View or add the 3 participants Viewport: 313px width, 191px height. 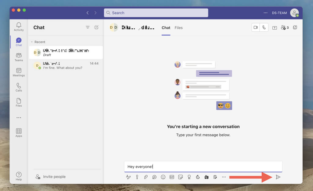coord(285,27)
